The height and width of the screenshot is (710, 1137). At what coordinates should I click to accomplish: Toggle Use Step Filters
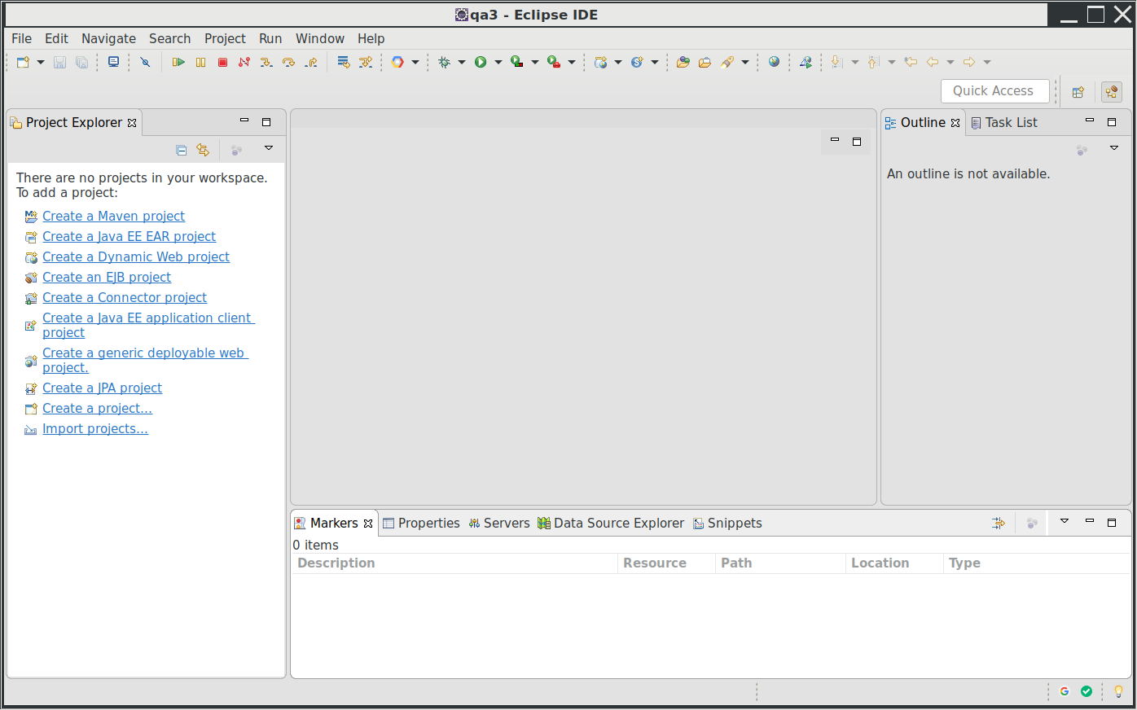(x=366, y=62)
